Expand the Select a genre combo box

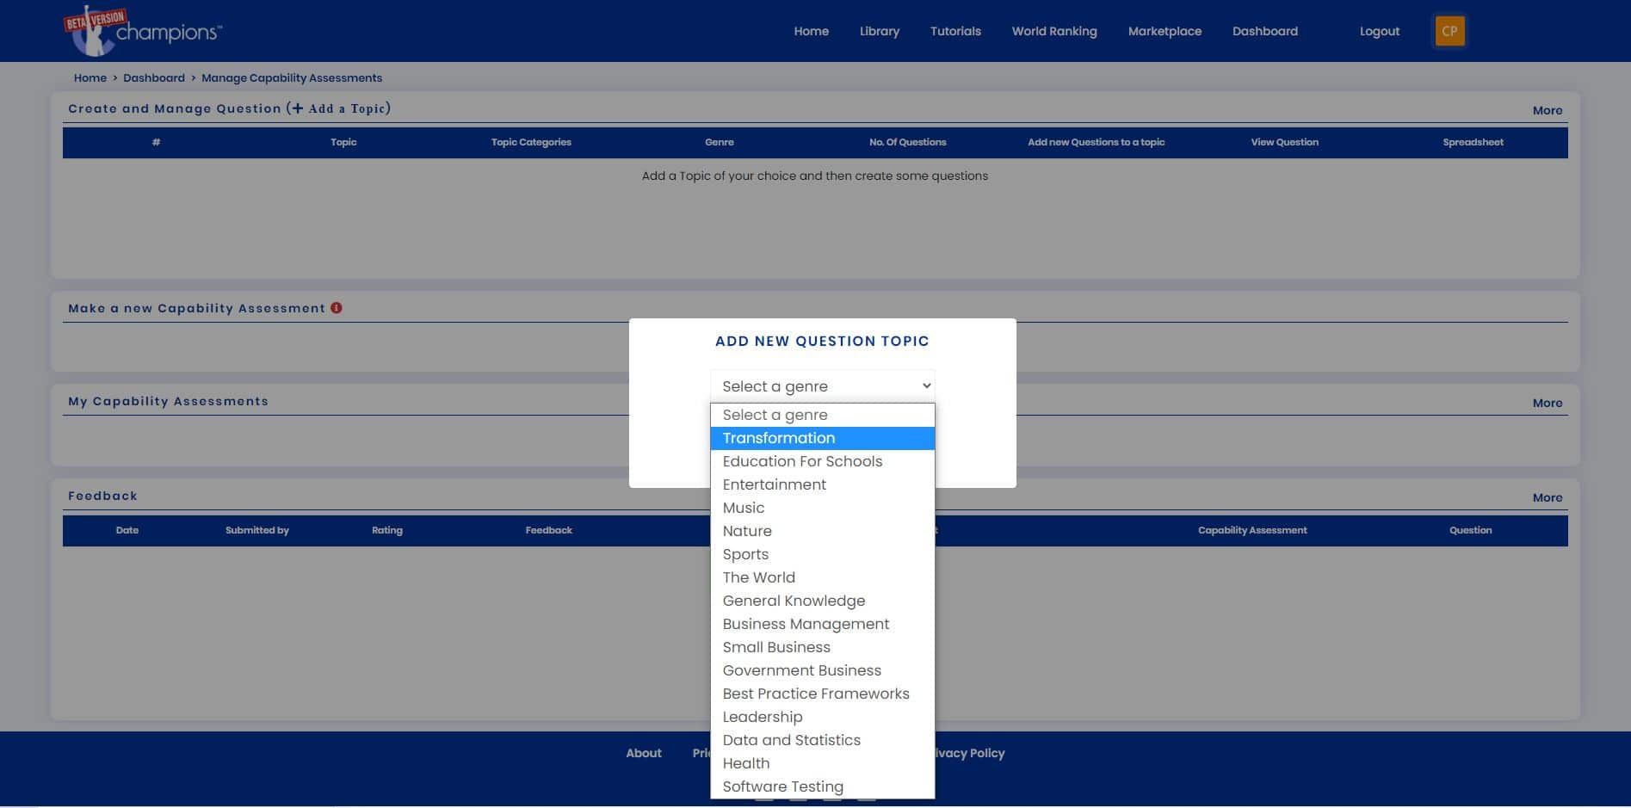tap(823, 386)
